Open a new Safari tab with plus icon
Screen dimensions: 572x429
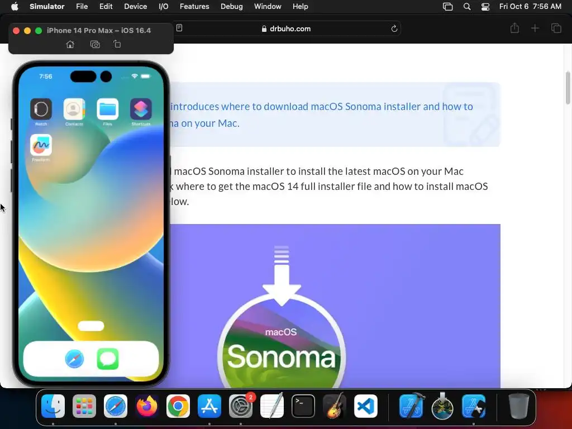tap(535, 28)
